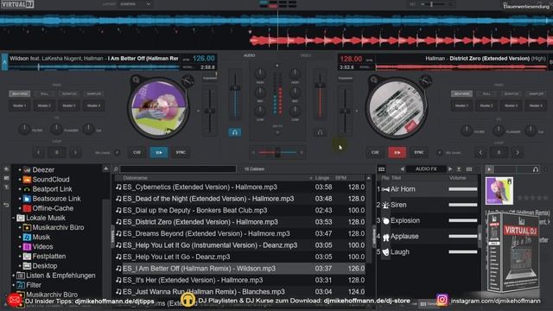Viewport: 553px width, 311px height.
Task: Select next sampler bank arrow
Action: pyautogui.click(x=450, y=169)
